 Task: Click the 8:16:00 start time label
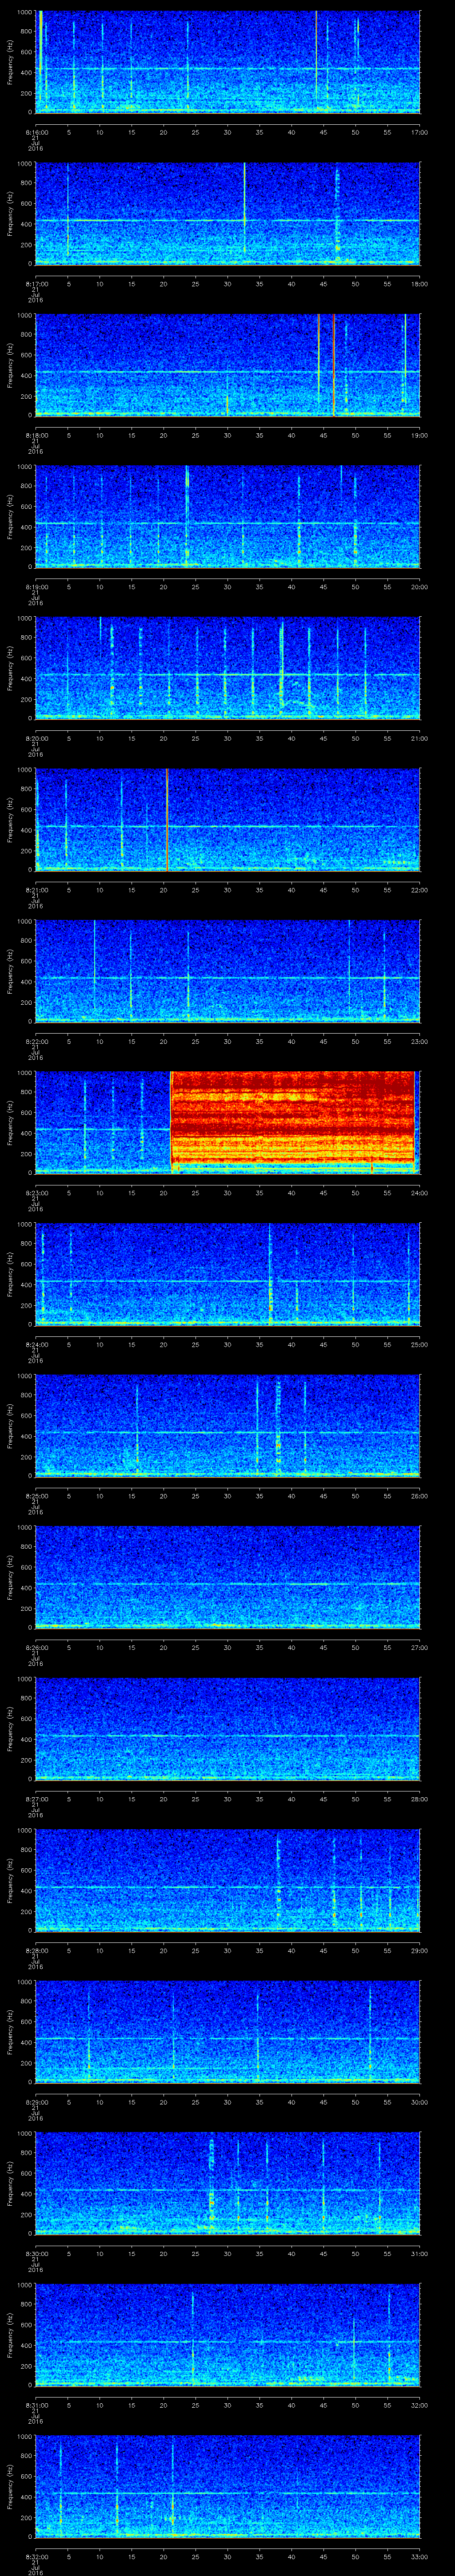point(37,132)
